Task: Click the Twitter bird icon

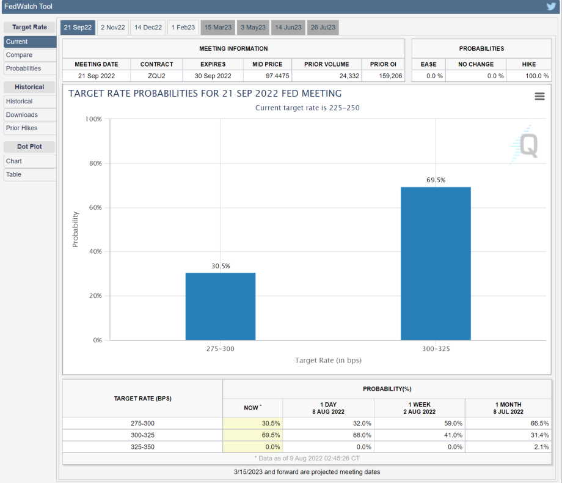Action: (551, 7)
